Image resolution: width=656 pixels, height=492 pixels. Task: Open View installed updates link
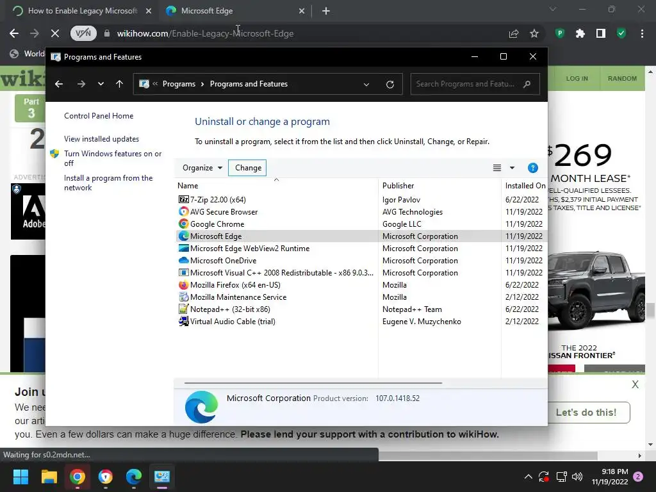tap(102, 139)
